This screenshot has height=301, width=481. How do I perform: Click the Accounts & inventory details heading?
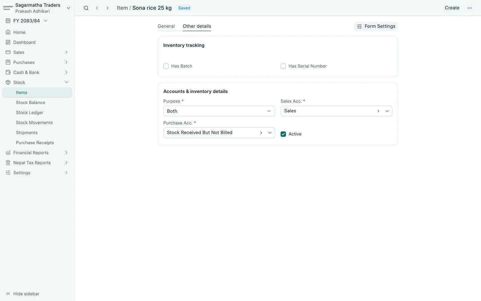(x=195, y=91)
